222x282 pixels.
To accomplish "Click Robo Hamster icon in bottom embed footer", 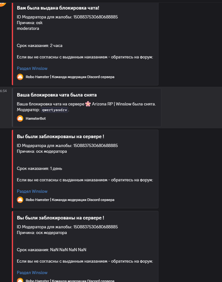I will tap(20, 280).
